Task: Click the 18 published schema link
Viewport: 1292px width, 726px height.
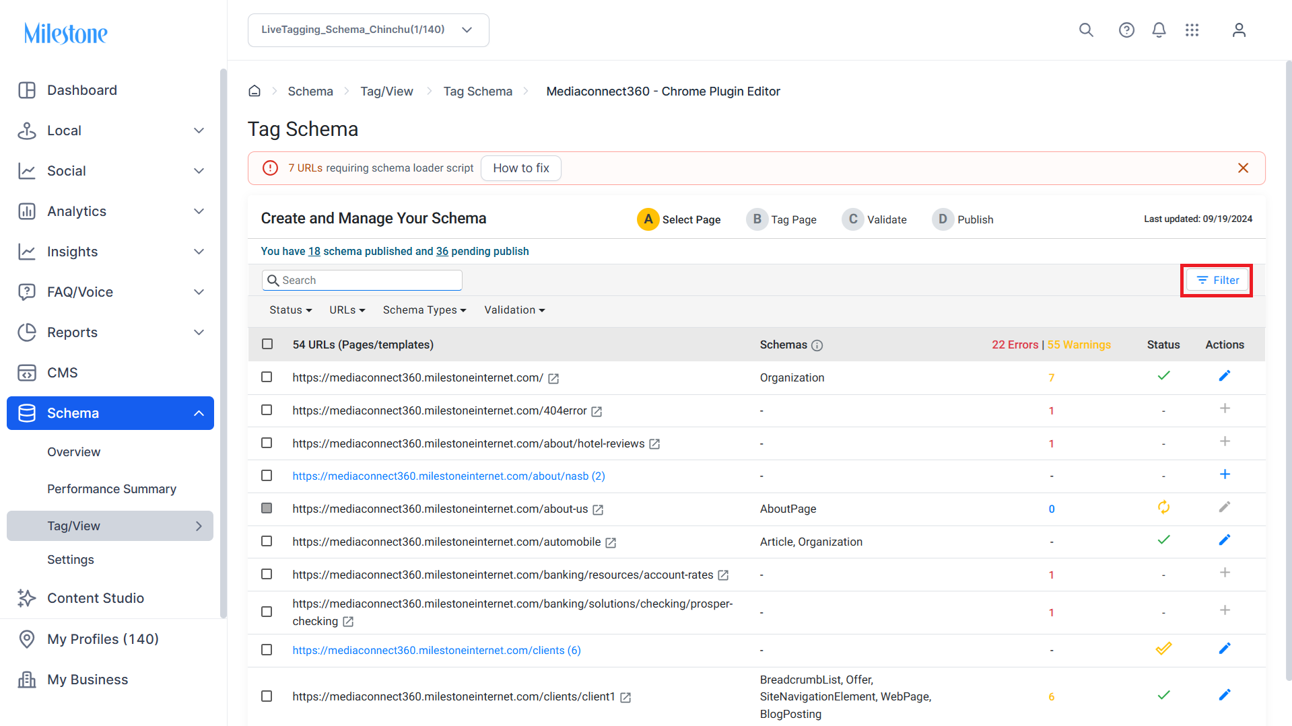Action: coord(314,252)
